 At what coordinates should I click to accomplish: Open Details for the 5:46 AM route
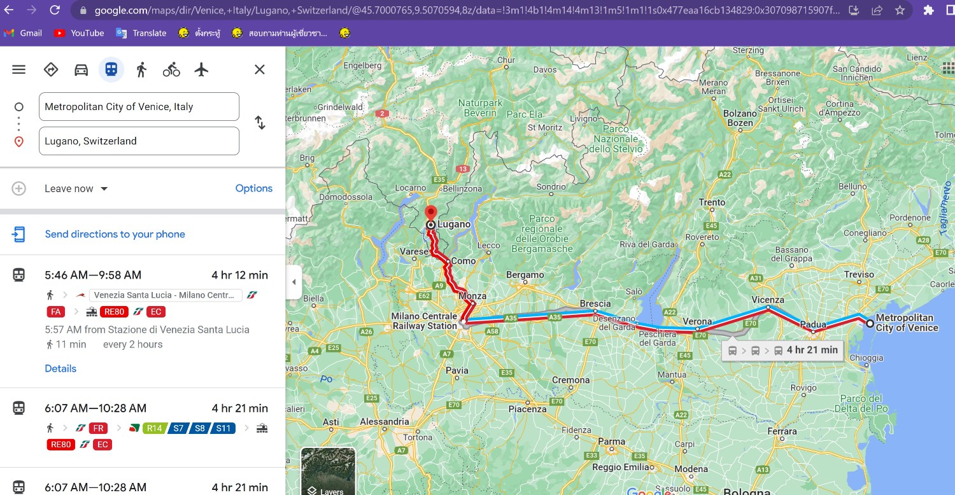60,368
